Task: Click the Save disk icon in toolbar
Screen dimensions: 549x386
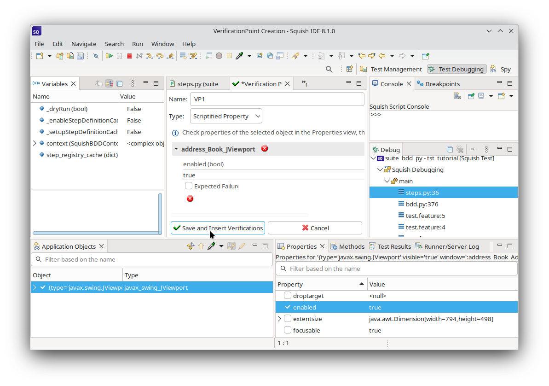Action: tap(80, 56)
